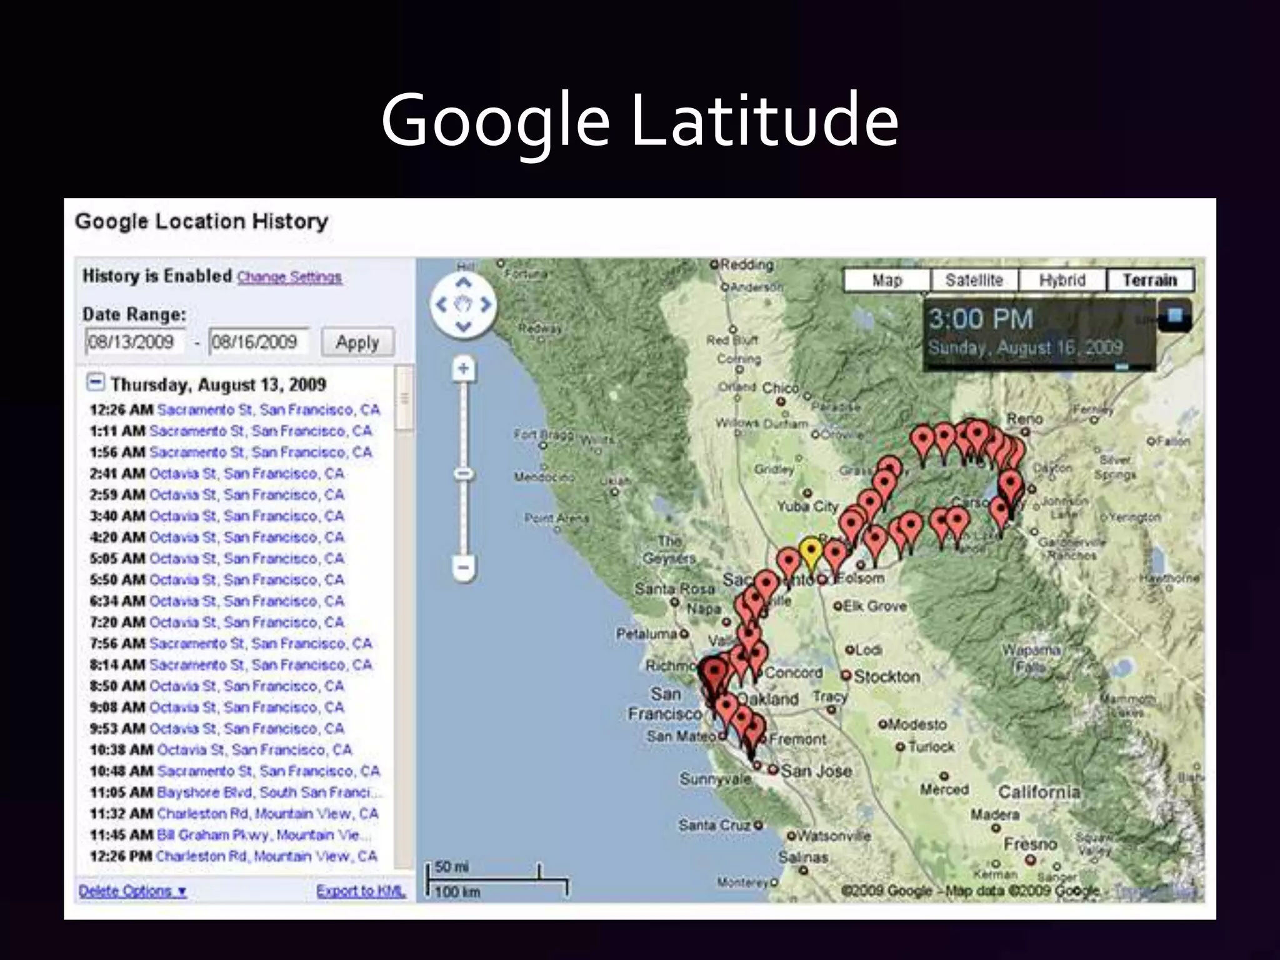Click the location list scrollbar thumb
1280x960 pixels.
404,398
